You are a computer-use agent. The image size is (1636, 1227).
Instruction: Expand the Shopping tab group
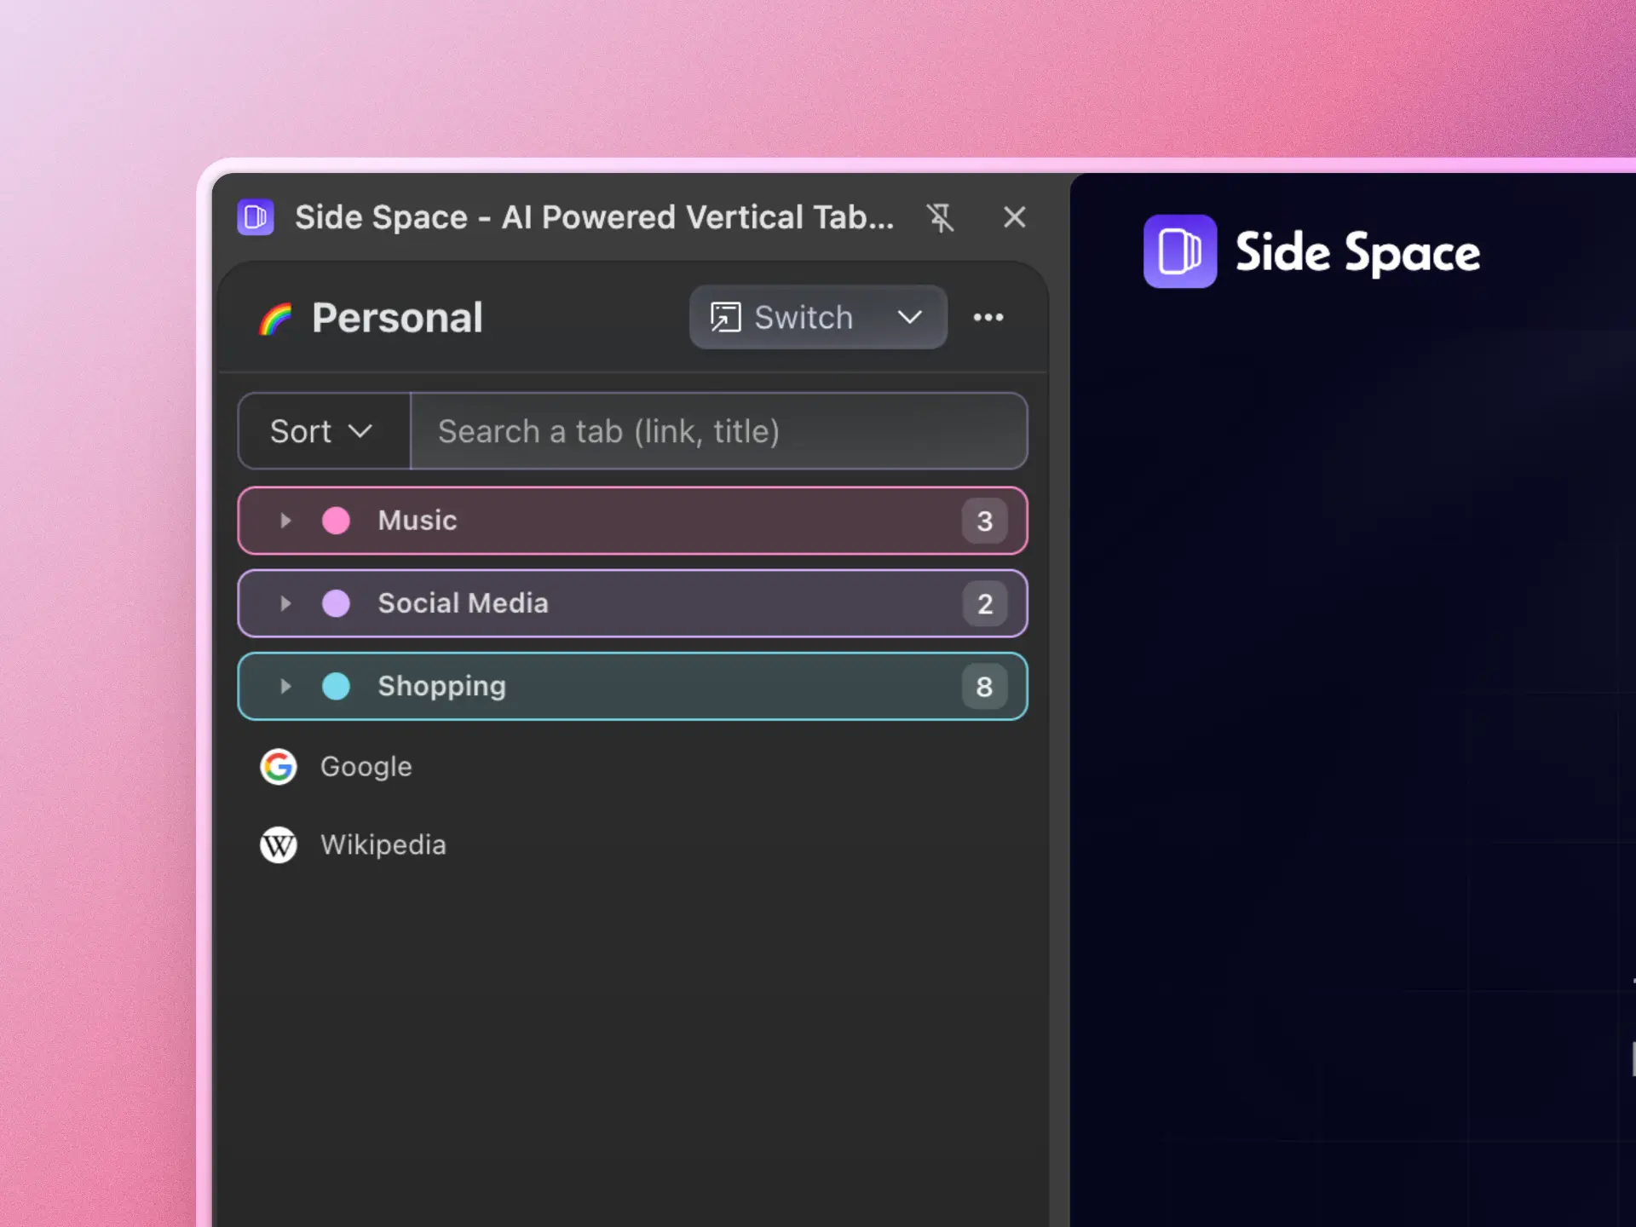[x=285, y=686]
